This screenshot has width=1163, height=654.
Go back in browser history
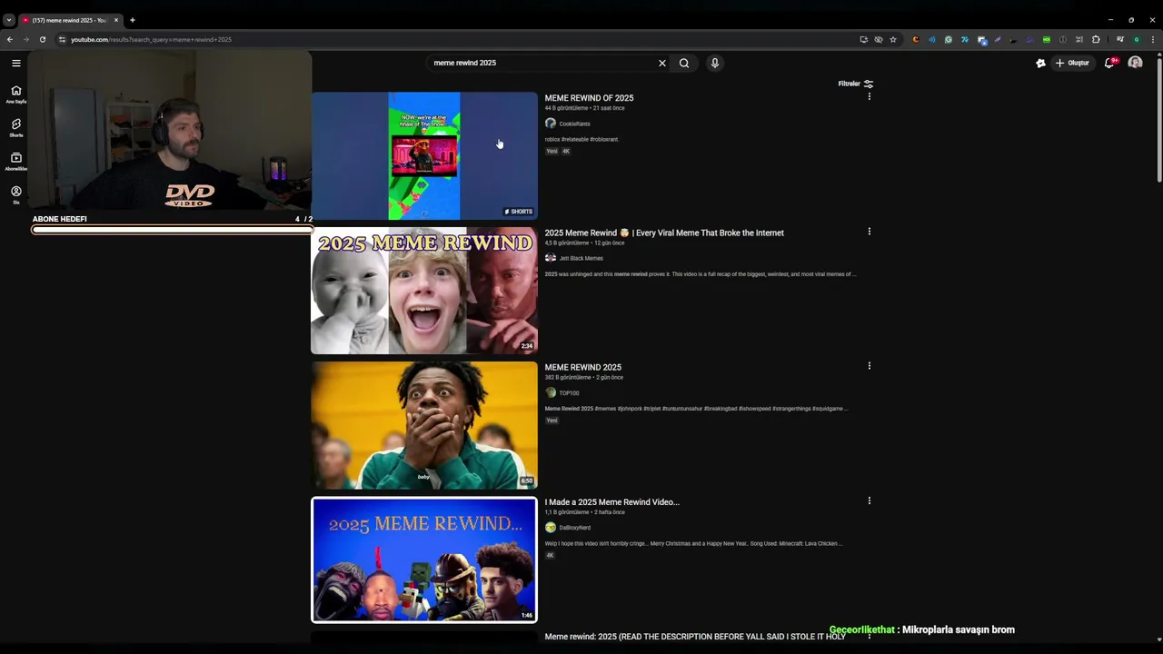[x=9, y=39]
